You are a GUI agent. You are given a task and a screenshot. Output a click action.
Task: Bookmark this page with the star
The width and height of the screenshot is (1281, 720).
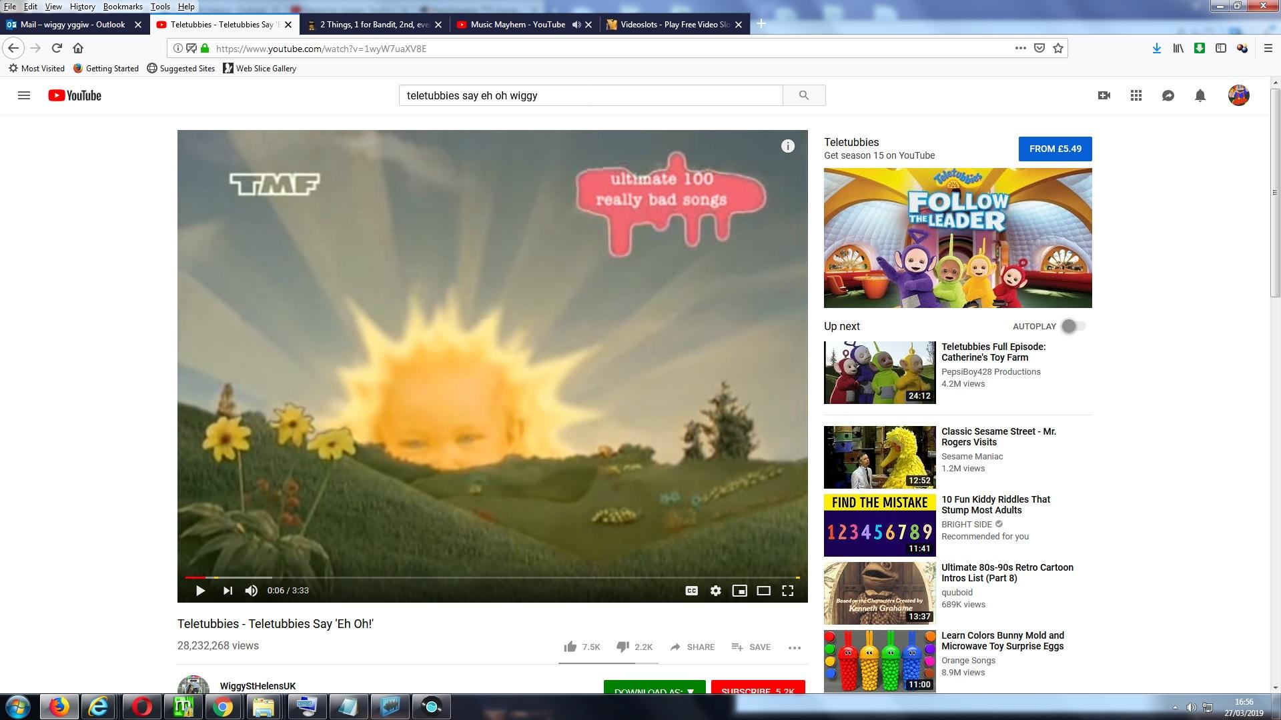click(1058, 48)
